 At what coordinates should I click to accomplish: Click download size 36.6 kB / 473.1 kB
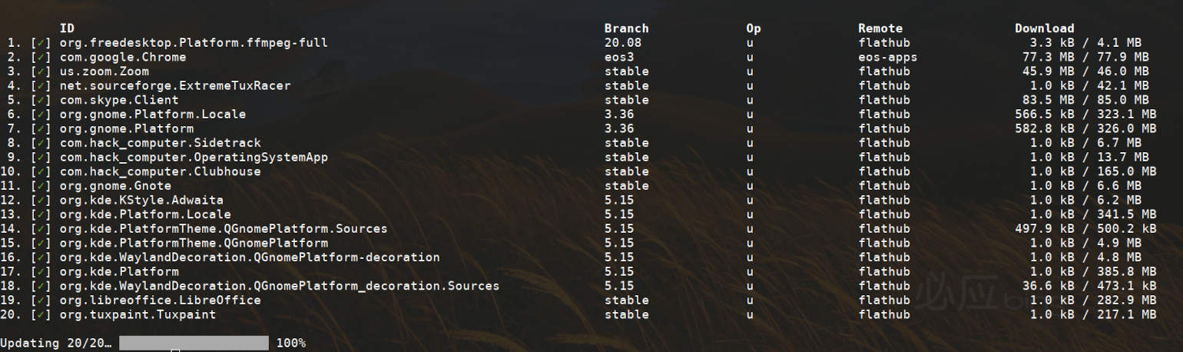(1089, 286)
